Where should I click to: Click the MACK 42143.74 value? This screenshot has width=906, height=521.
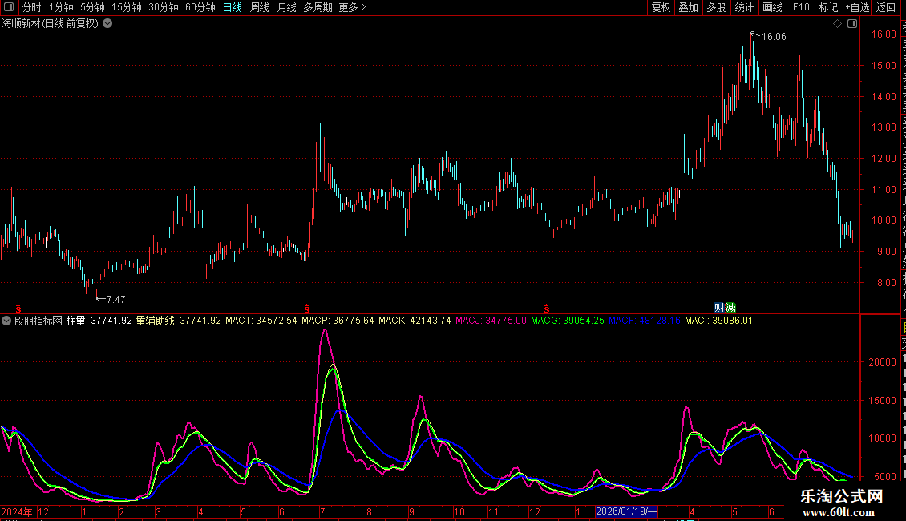(x=415, y=321)
